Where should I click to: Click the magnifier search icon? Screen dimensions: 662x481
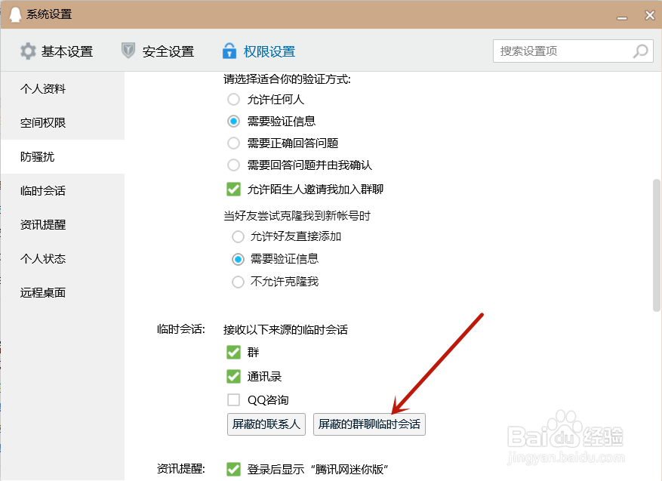point(640,51)
